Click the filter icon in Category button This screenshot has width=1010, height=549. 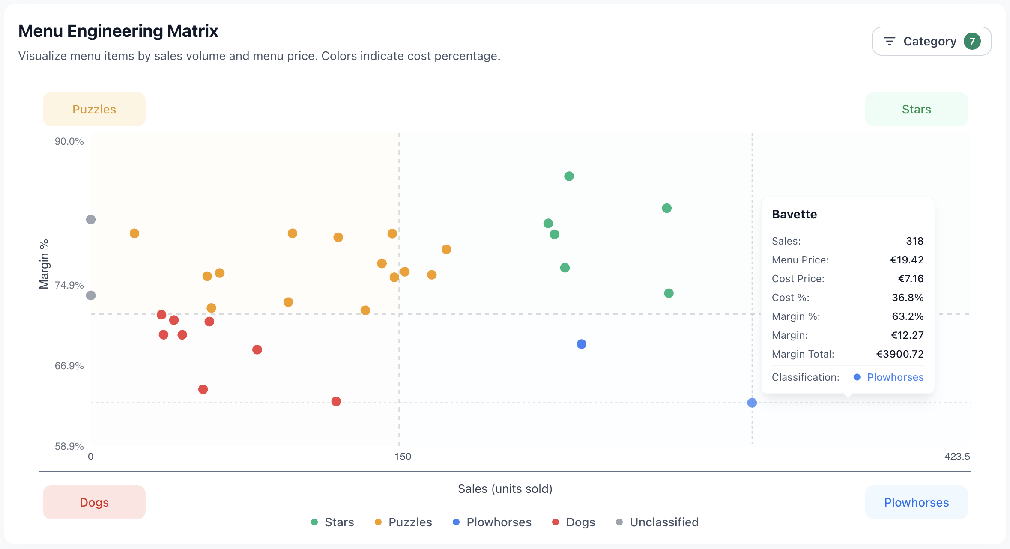(x=890, y=41)
